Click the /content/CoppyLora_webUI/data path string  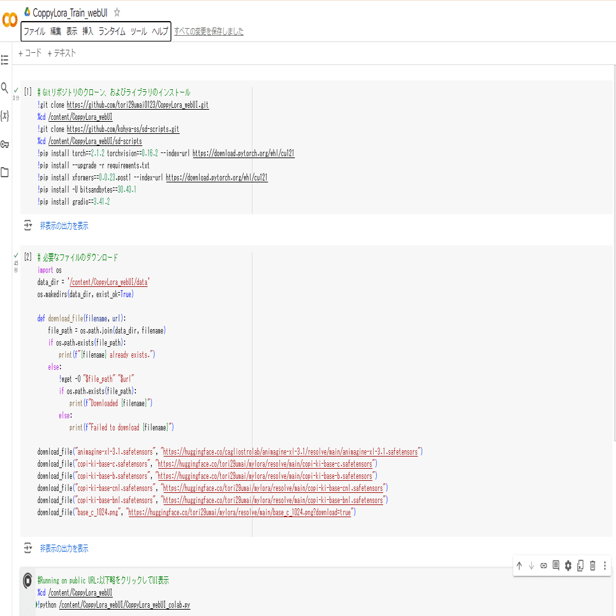pyautogui.click(x=109, y=282)
